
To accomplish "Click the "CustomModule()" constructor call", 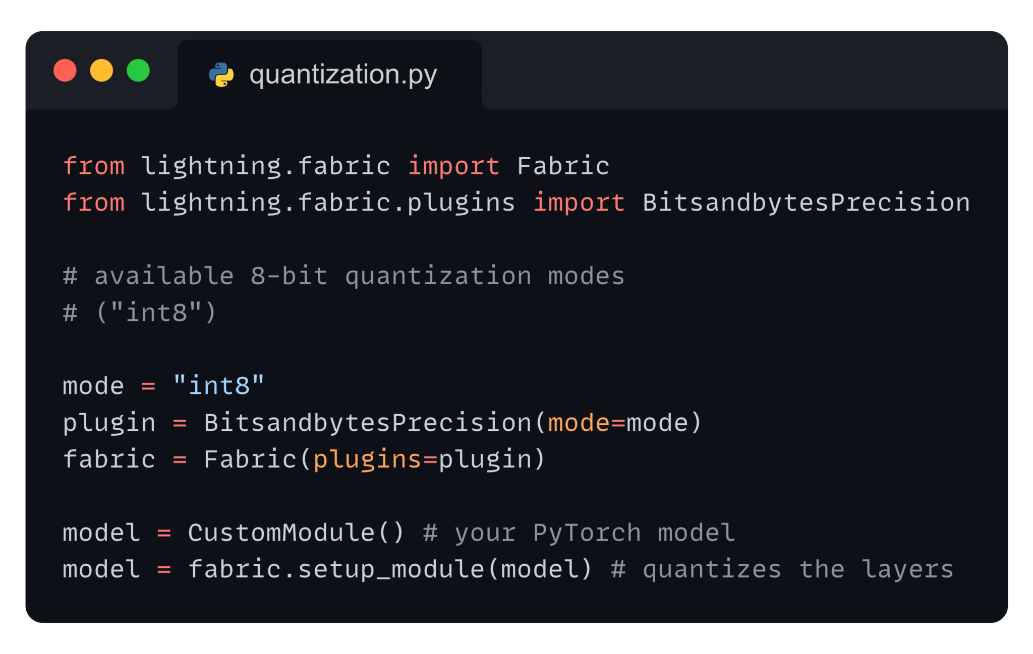I will 296,533.
